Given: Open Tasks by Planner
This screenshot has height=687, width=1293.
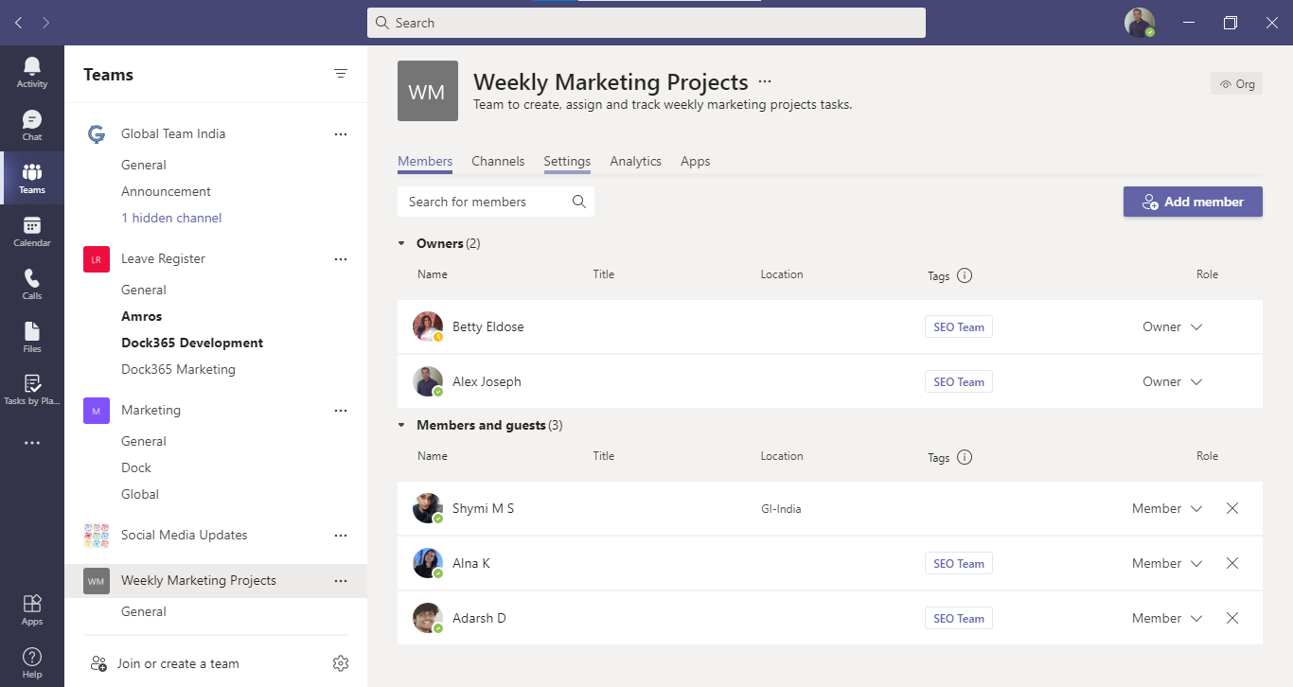Looking at the screenshot, I should tap(31, 389).
